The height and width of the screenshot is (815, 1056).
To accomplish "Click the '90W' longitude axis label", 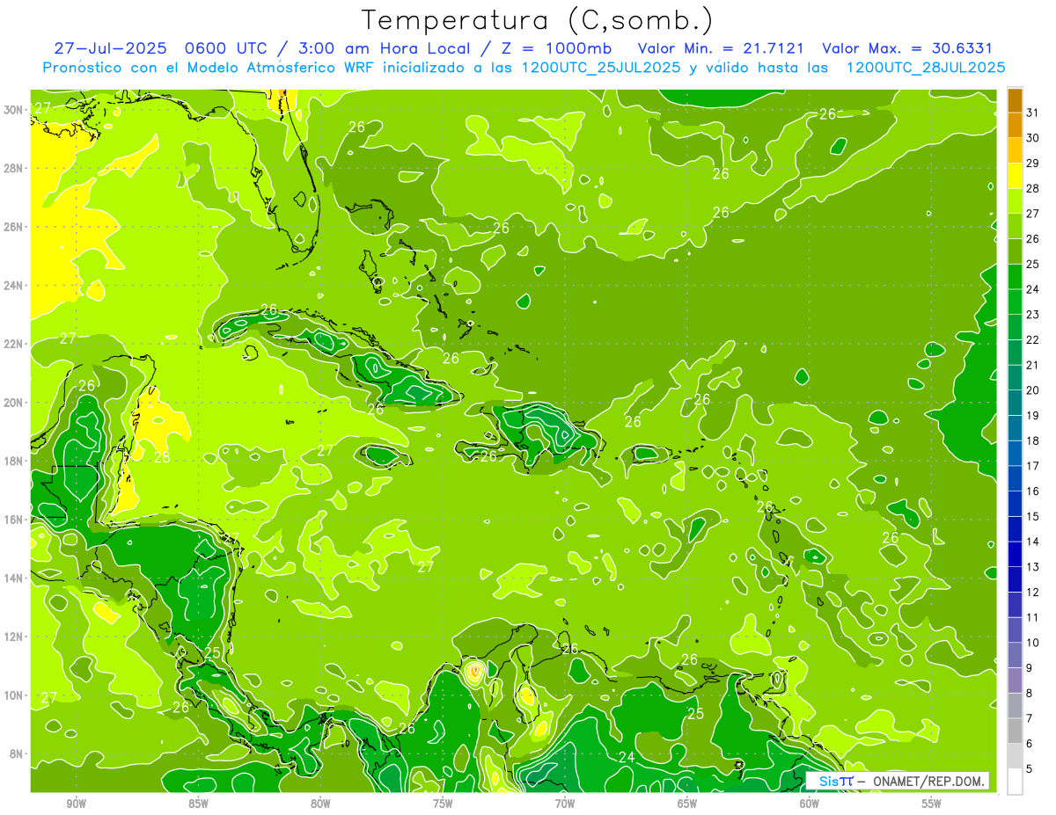I will (77, 804).
